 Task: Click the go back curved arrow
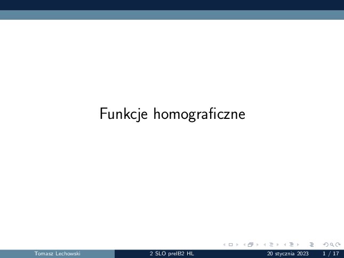(326, 245)
